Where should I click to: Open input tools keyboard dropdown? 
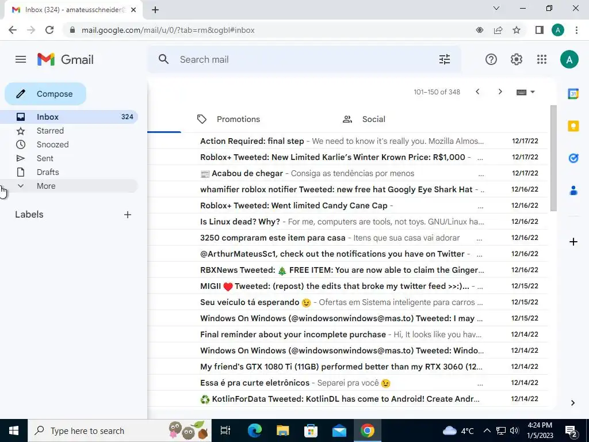[x=526, y=92]
